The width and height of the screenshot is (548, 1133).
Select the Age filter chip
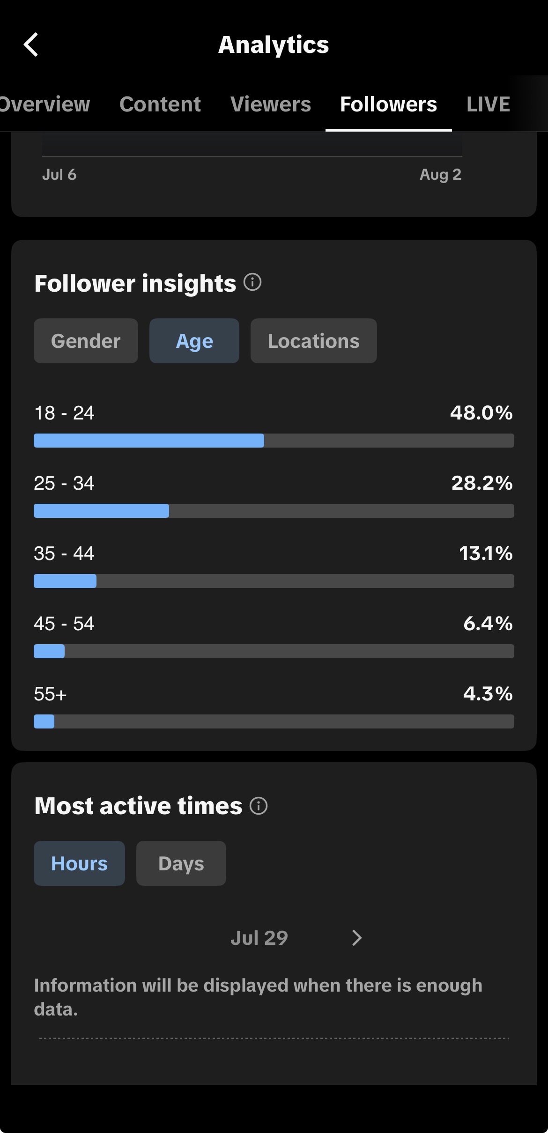point(194,341)
